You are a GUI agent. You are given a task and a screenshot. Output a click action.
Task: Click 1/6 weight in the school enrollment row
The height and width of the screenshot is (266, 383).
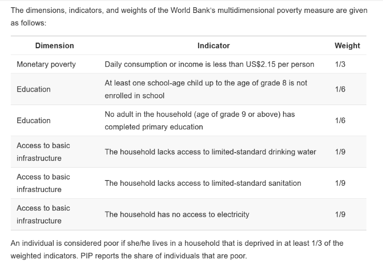pos(340,89)
